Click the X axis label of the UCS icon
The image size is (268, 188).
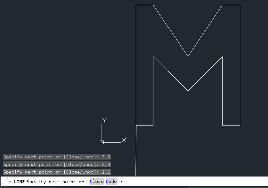124,140
